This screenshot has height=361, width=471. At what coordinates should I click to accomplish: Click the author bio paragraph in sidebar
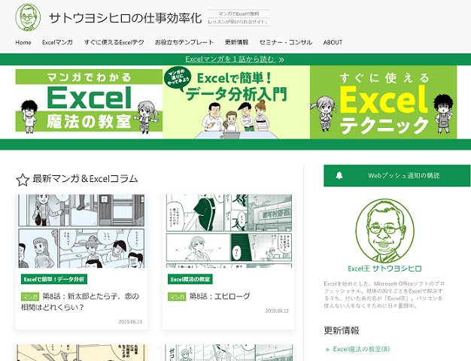(384, 295)
